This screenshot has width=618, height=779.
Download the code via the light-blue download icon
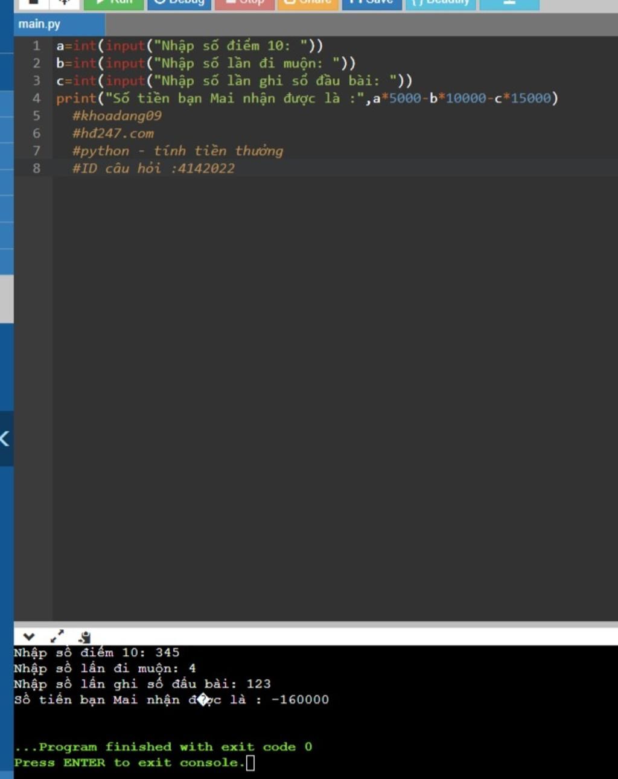(509, 4)
